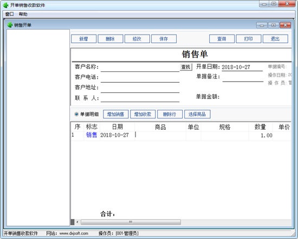Save the order with 保存 button

(x=164, y=39)
